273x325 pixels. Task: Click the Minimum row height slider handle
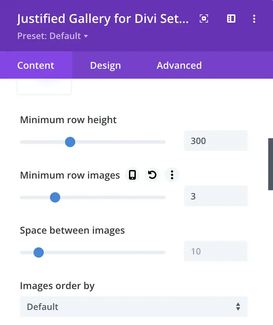tap(70, 142)
